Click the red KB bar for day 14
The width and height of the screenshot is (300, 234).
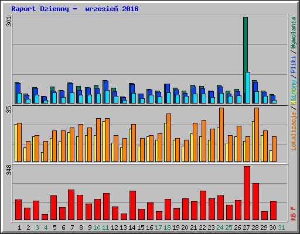[132, 205]
